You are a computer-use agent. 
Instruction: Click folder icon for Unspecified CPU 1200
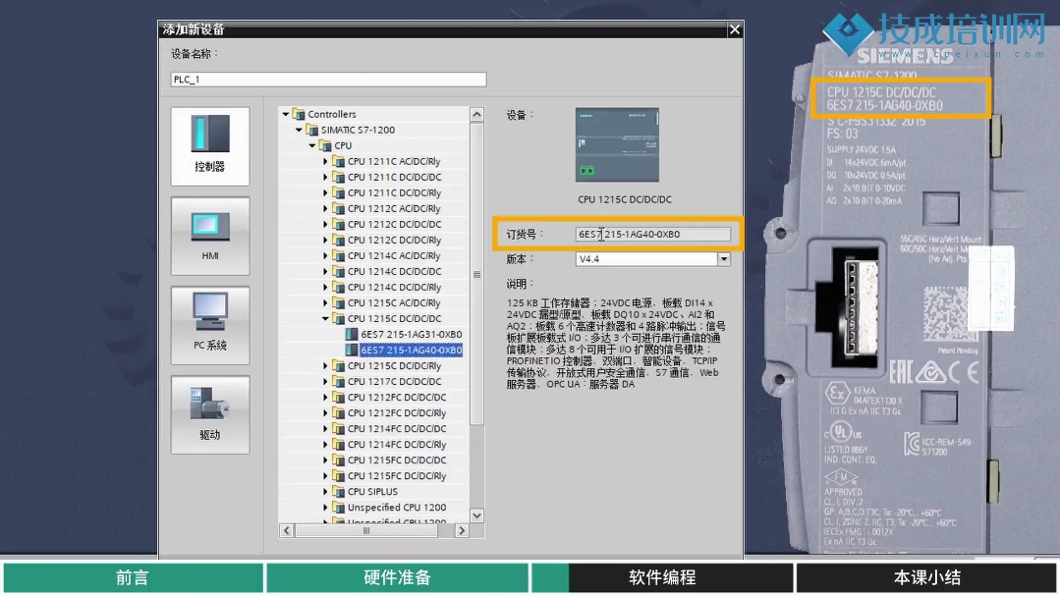pyautogui.click(x=338, y=508)
